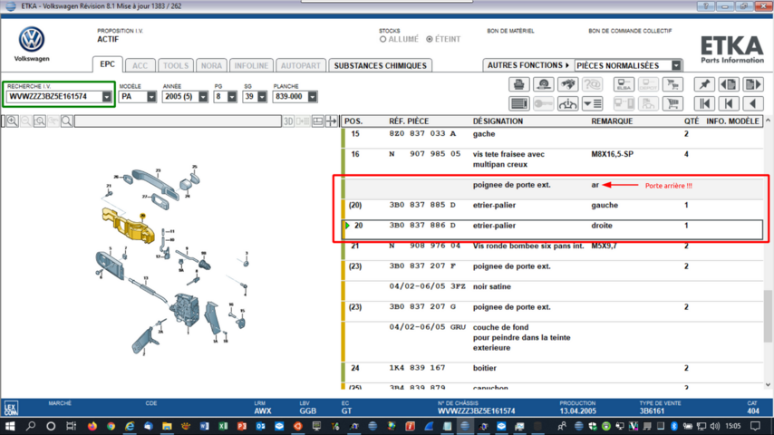Open Excel from the taskbar
Viewport: 774px width, 435px height.
point(223,426)
